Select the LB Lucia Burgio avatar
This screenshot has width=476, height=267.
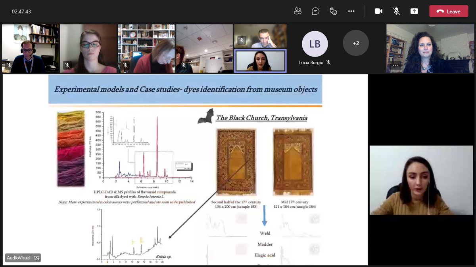point(315,44)
